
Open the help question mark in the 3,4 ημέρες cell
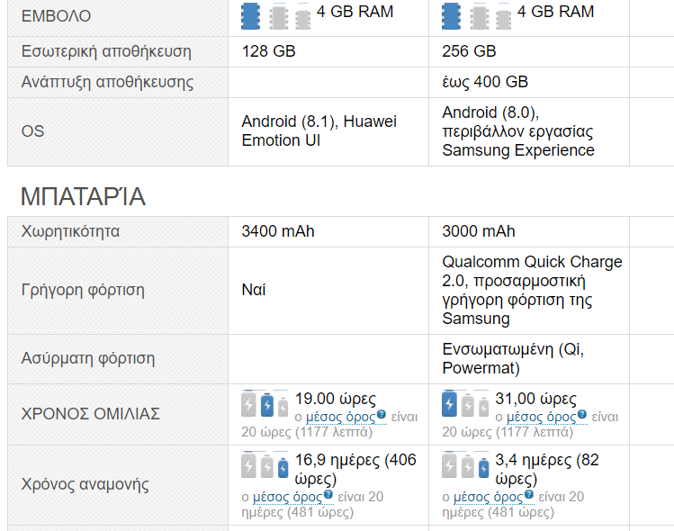pyautogui.click(x=527, y=494)
